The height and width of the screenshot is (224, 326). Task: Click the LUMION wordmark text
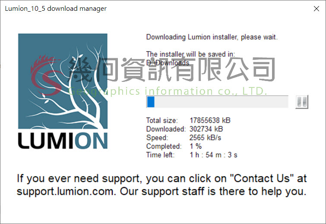pyautogui.click(x=63, y=141)
